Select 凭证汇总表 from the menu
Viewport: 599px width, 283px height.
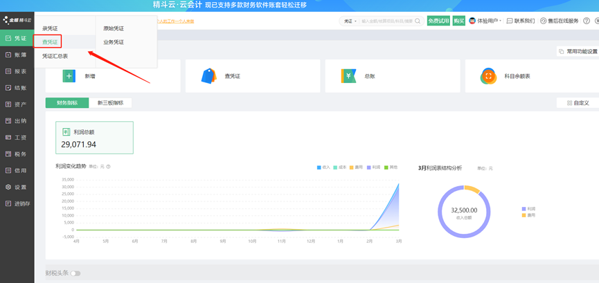pos(55,56)
